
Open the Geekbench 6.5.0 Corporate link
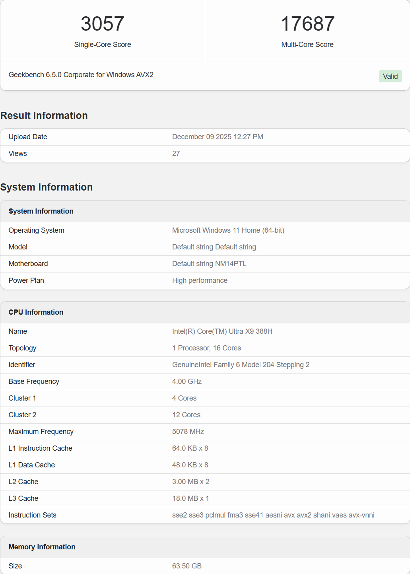[81, 75]
